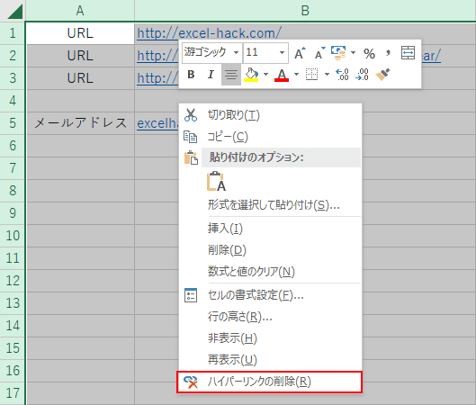Click the borders icon in mini toolbar
Image resolution: width=476 pixels, height=405 pixels.
pyautogui.click(x=311, y=75)
